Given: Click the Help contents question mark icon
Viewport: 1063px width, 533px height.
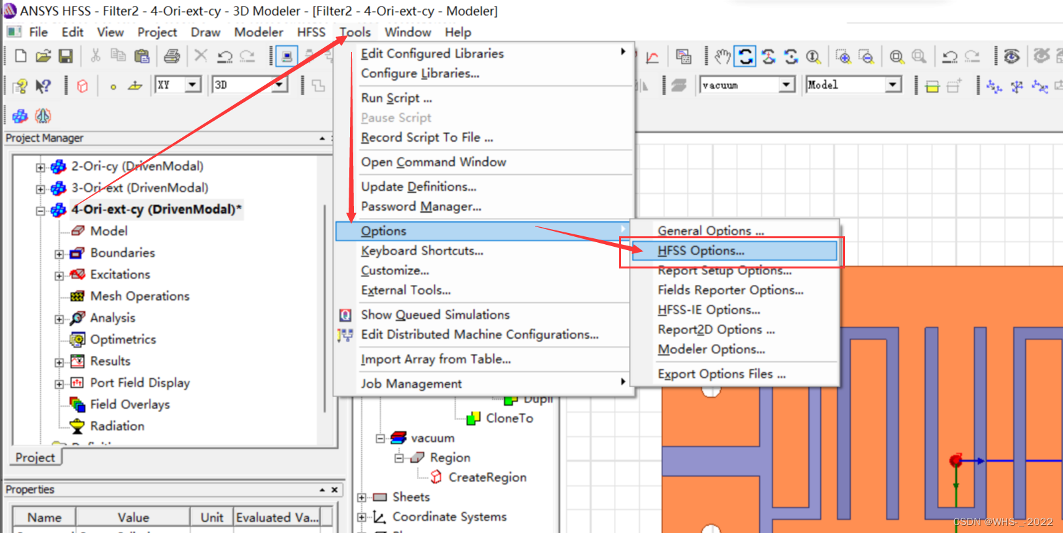Looking at the screenshot, I should (21, 85).
